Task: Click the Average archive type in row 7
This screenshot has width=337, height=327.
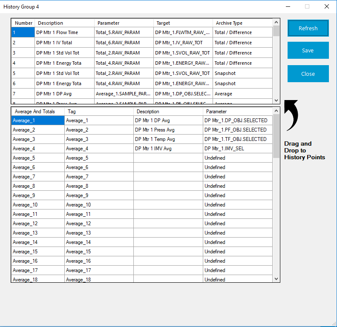Action: 243,94
